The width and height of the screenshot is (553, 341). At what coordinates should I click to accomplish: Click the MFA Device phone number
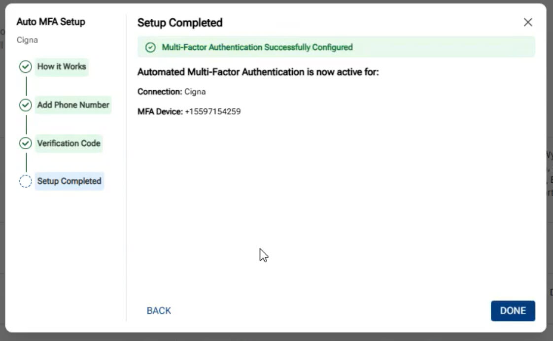tap(212, 112)
